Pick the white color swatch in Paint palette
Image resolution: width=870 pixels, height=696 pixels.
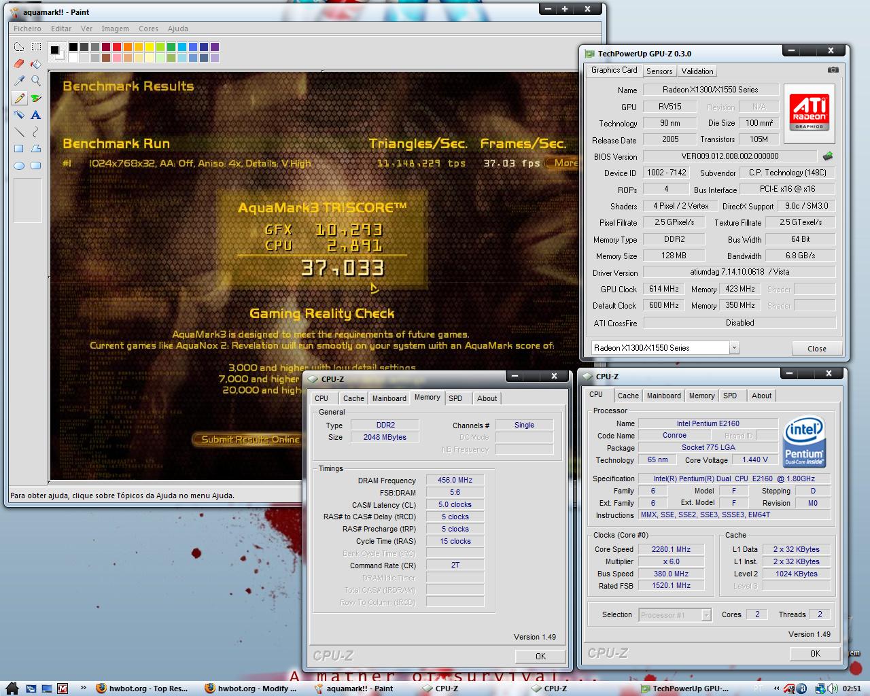(x=73, y=58)
